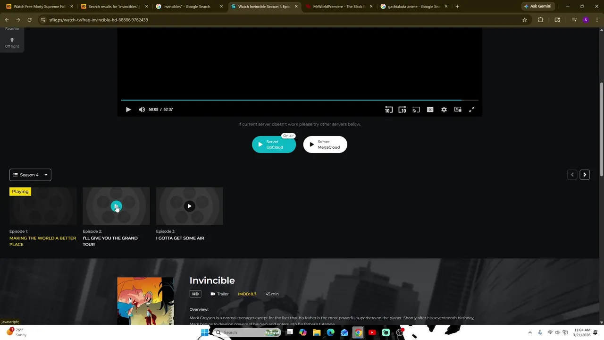604x340 pixels.
Task: Enable picture-in-picture mode
Action: tap(458, 110)
